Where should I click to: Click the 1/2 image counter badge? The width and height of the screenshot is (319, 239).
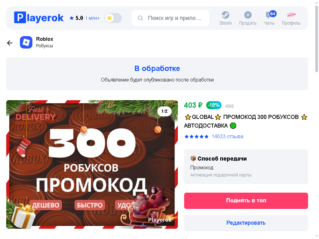(x=164, y=111)
